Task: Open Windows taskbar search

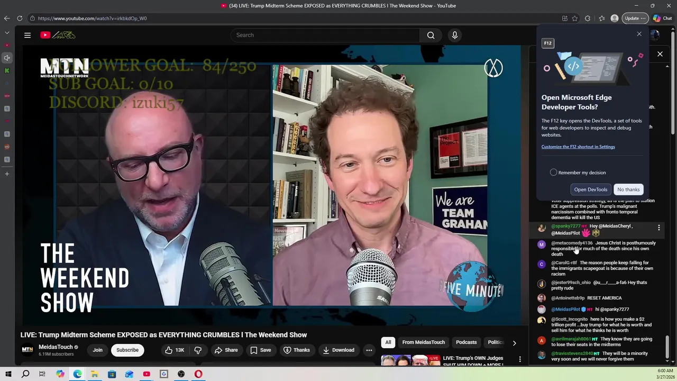Action: coord(25,374)
